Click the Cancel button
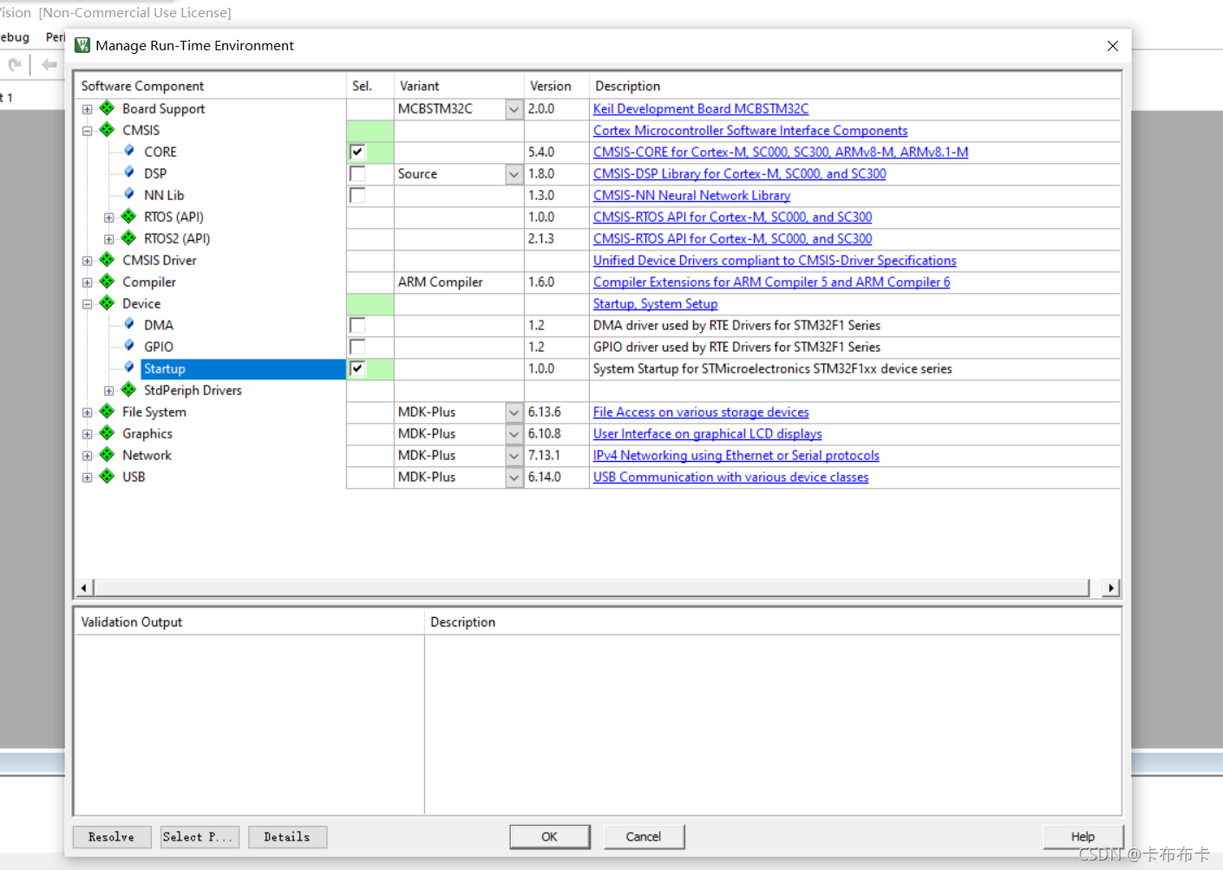The width and height of the screenshot is (1223, 870). (x=644, y=837)
